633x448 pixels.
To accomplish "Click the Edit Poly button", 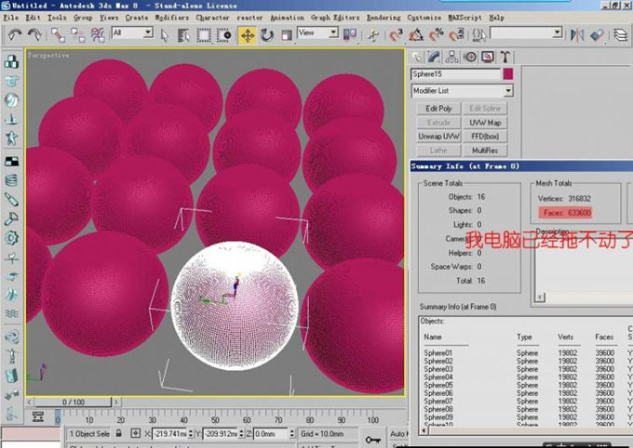I will (x=438, y=109).
